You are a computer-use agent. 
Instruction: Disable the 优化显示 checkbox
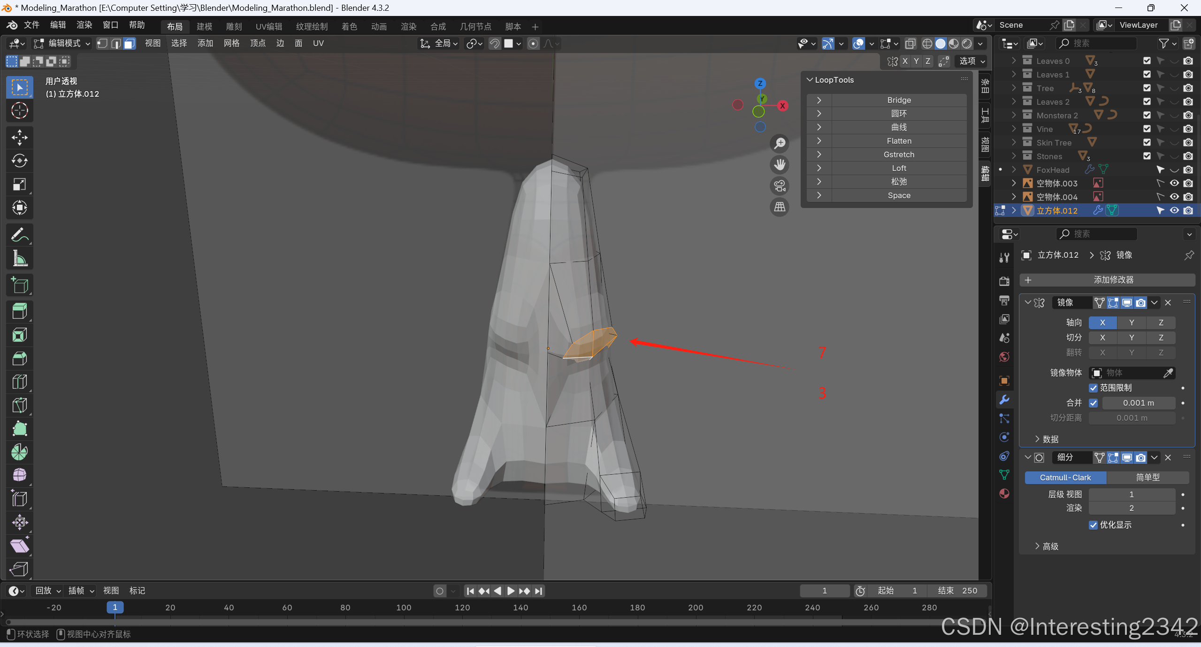click(1094, 525)
